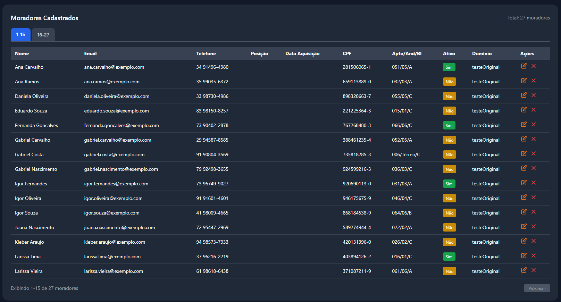Edit Daniela Oliveira's record
The height and width of the screenshot is (302, 561).
point(524,95)
